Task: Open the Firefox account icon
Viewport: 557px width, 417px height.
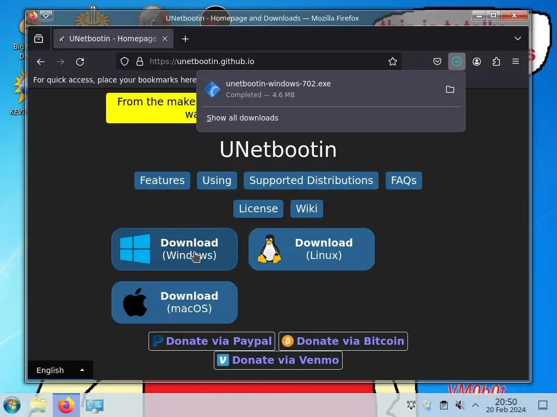Action: (x=476, y=62)
